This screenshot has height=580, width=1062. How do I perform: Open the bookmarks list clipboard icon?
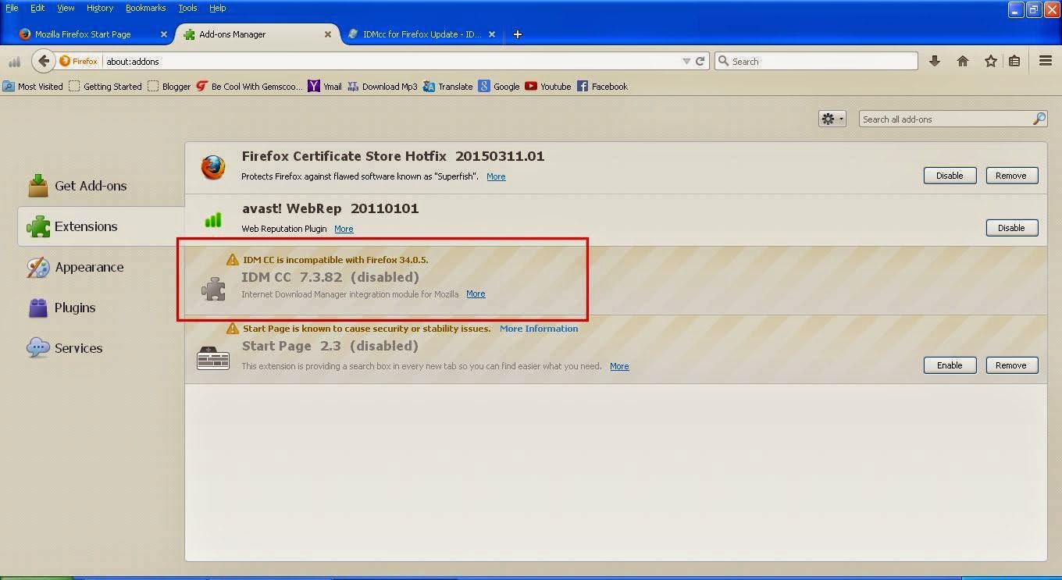click(x=1015, y=60)
